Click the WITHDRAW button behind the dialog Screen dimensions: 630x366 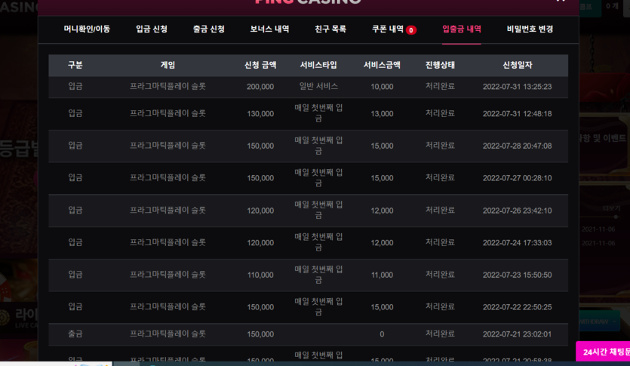(599, 321)
